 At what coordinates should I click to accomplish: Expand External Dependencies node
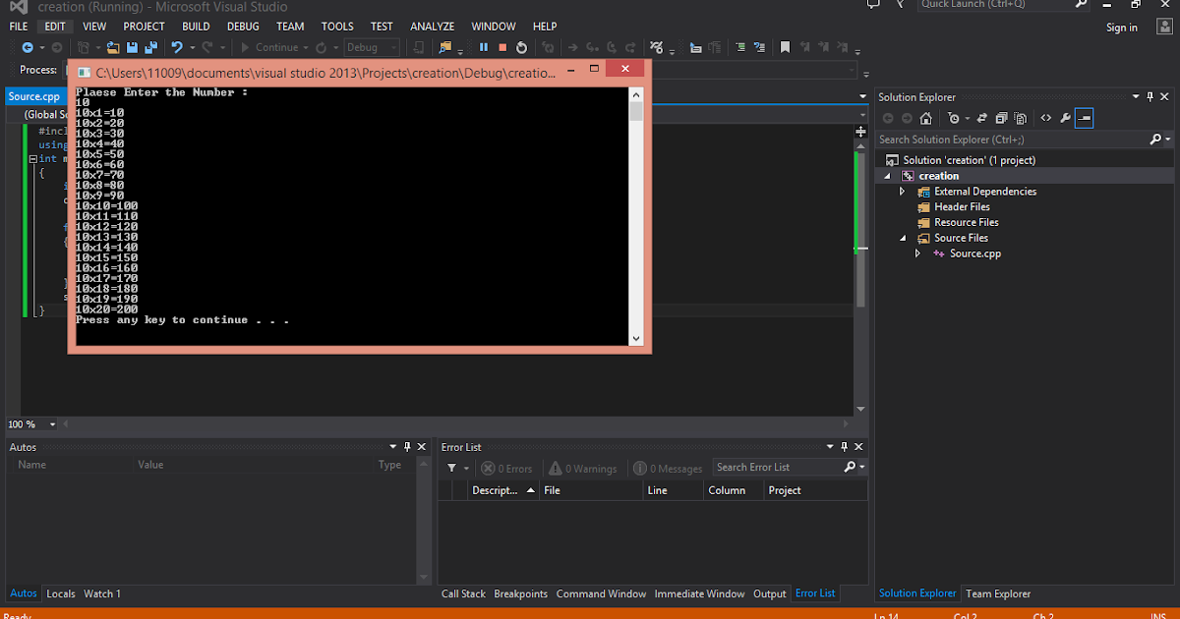903,192
